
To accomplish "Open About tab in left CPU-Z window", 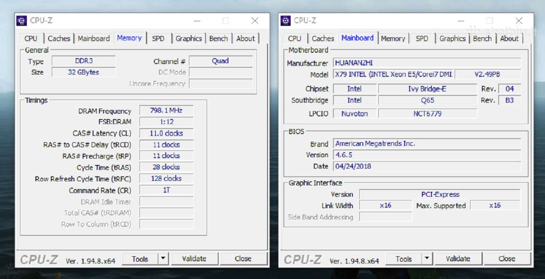I will coord(245,39).
